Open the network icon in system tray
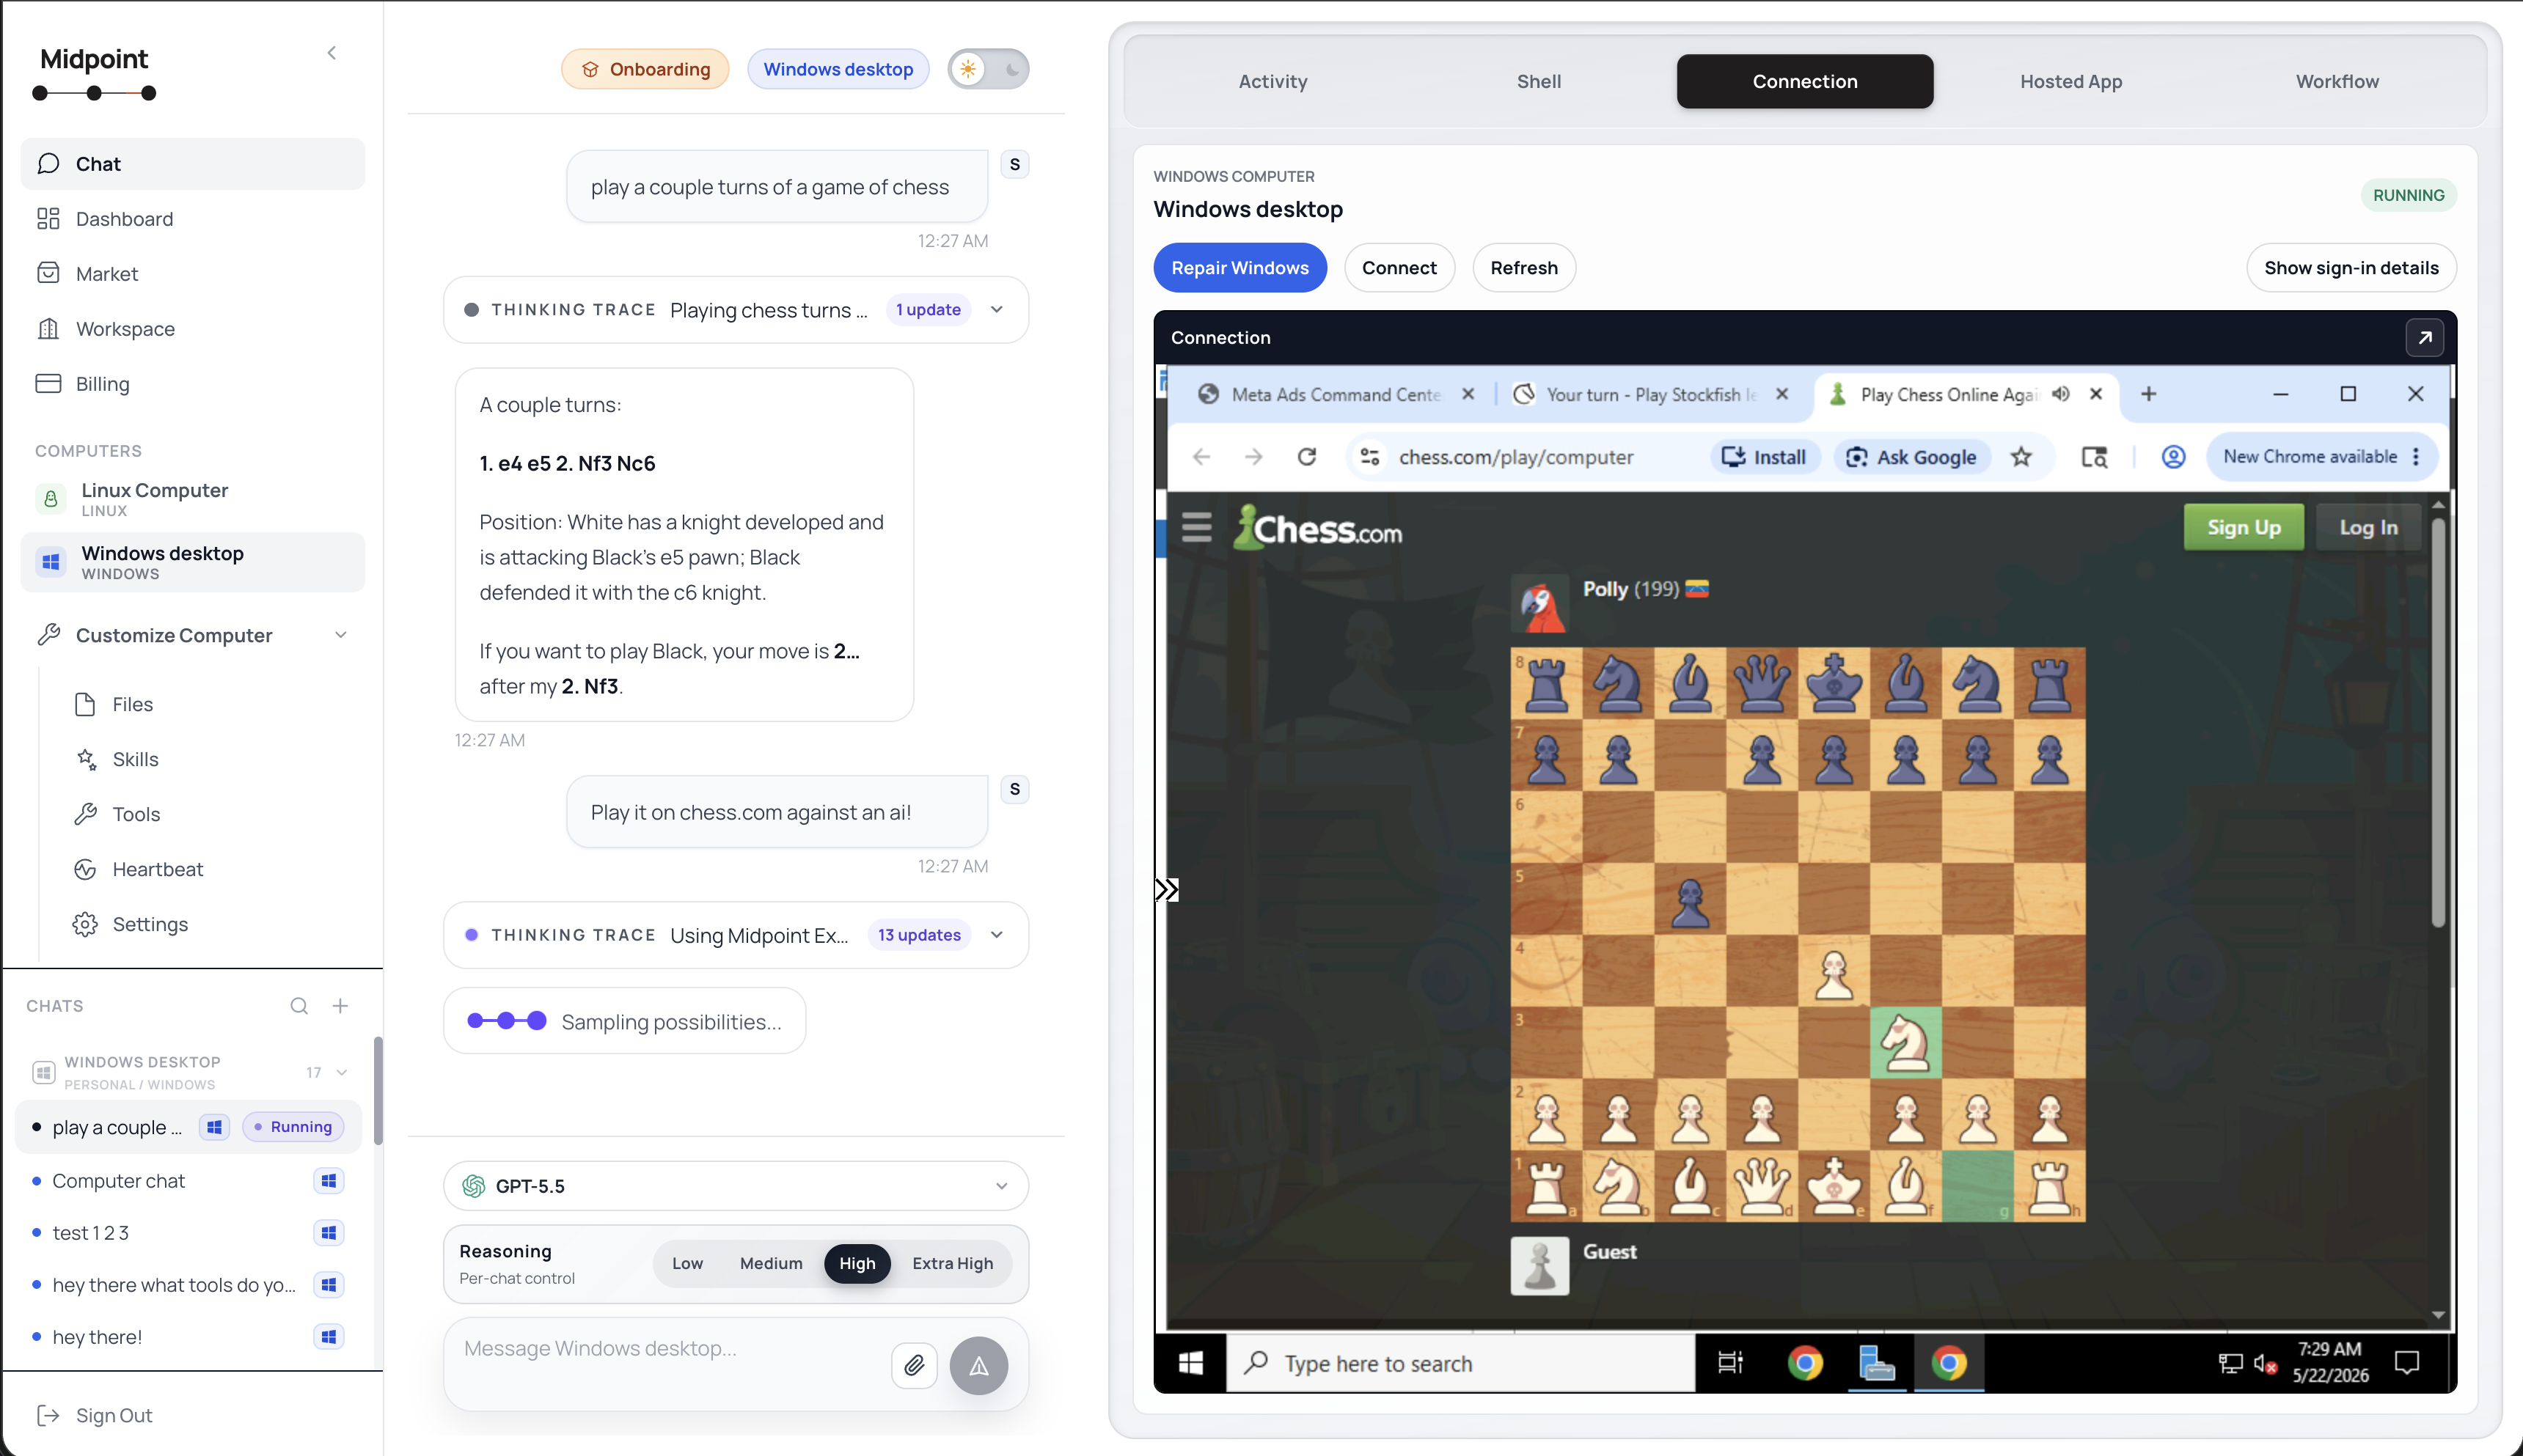Screen dimensions: 2523x1456 coord(2230,1363)
